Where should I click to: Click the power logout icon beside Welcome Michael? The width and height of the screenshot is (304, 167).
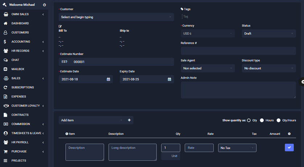[x=44, y=5]
